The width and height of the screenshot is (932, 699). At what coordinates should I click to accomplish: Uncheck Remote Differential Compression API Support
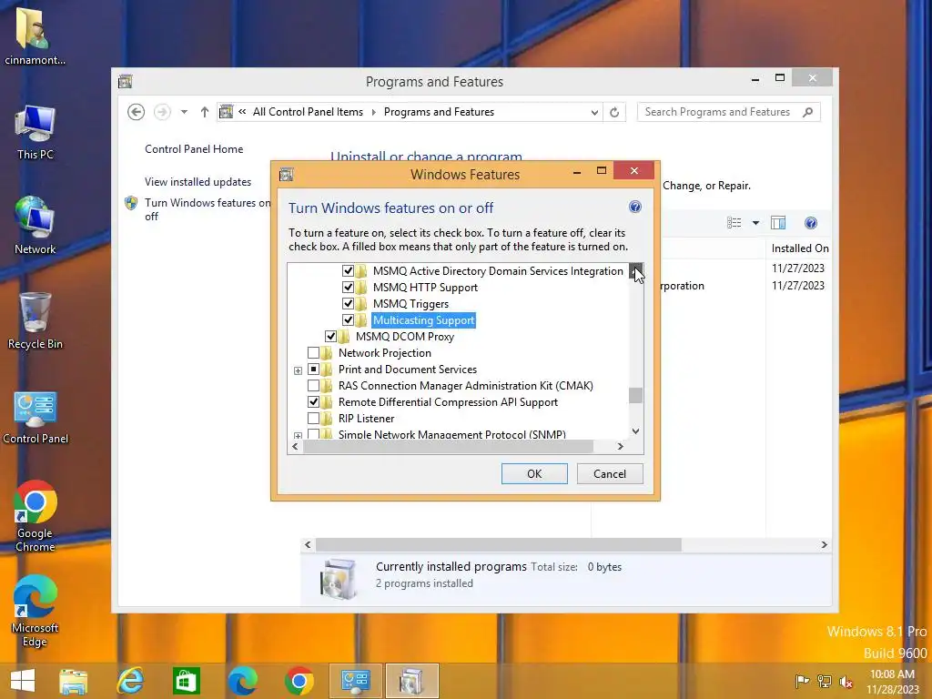[313, 401]
